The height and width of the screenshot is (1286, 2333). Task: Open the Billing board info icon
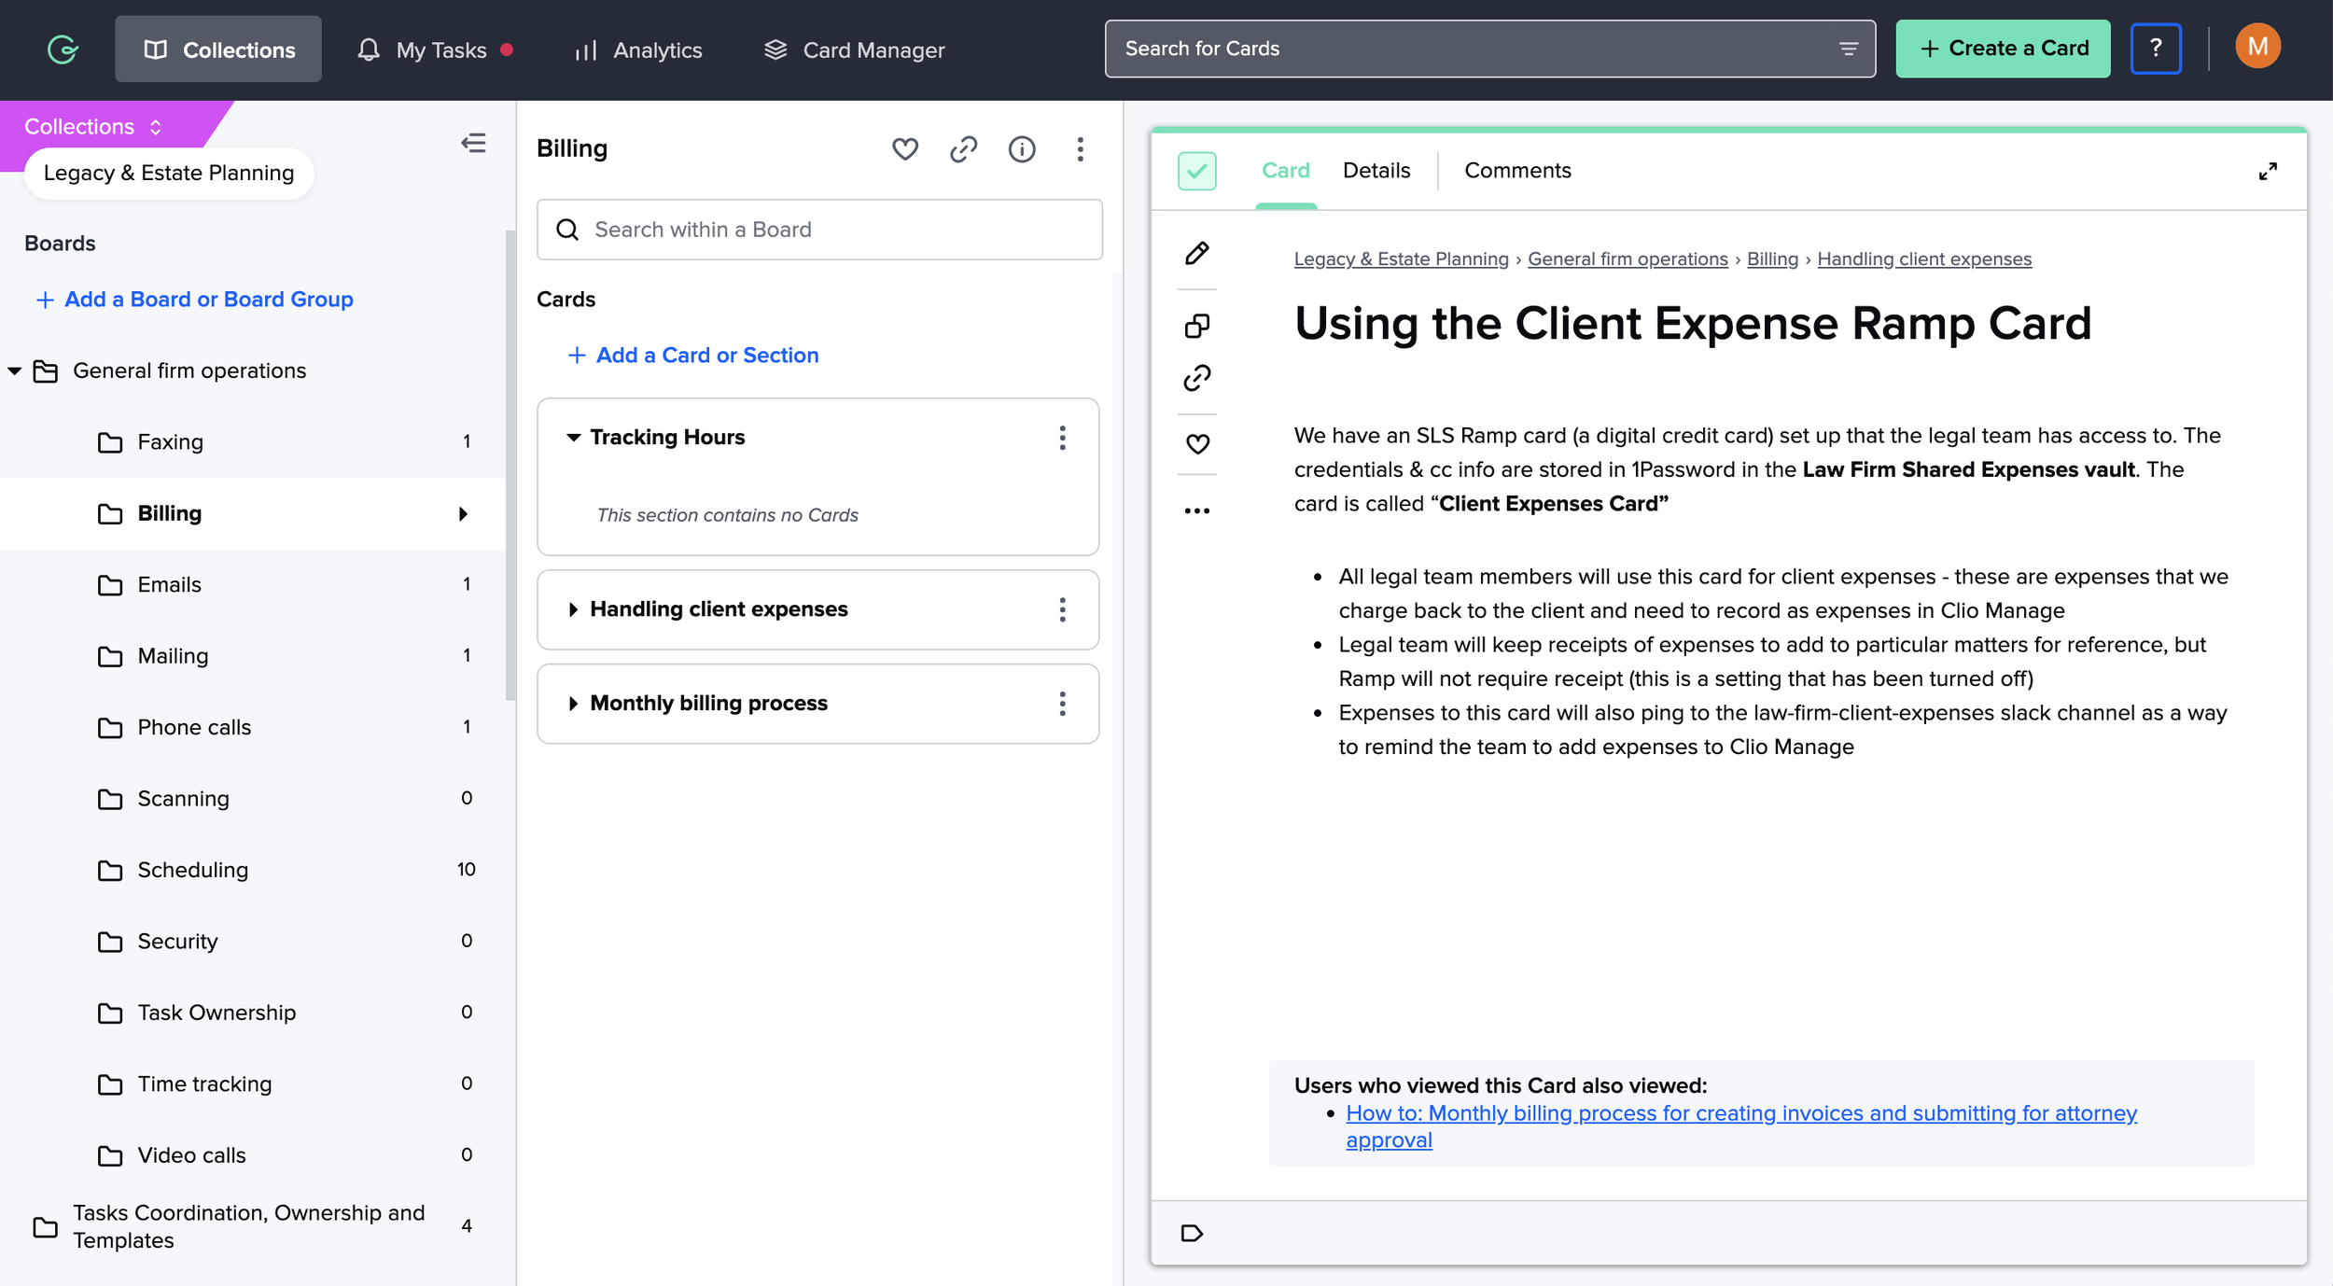pos(1022,149)
